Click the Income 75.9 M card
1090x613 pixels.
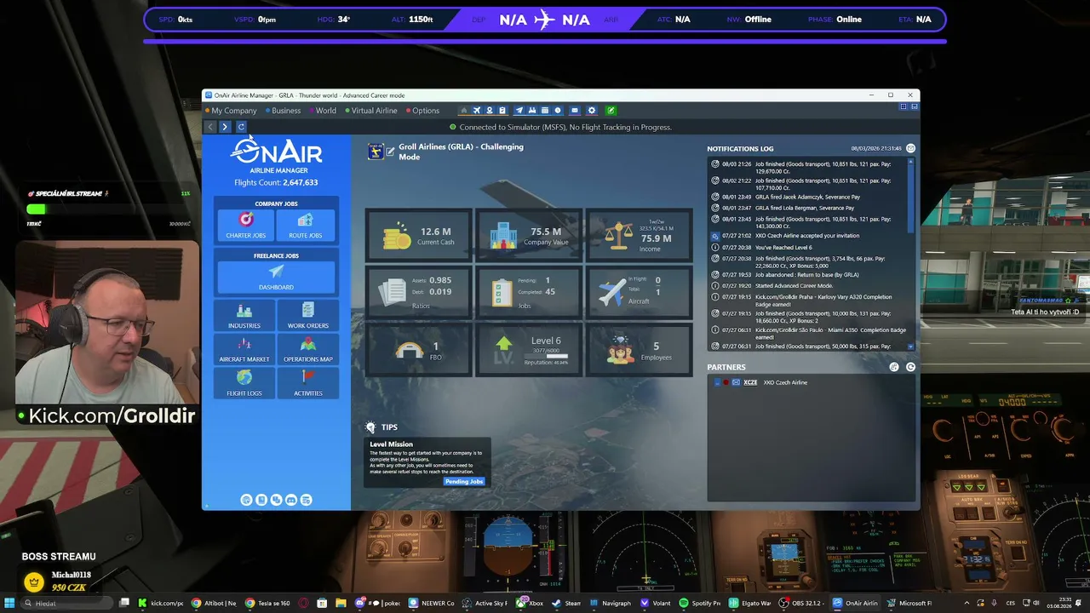pyautogui.click(x=640, y=235)
